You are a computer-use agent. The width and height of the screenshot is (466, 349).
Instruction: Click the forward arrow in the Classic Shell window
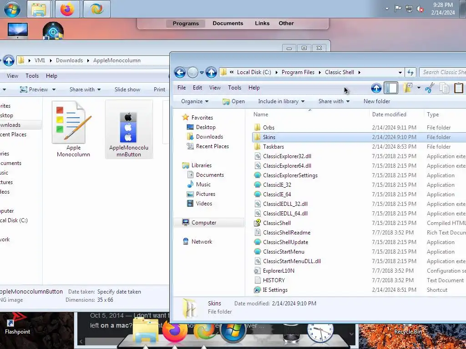192,72
